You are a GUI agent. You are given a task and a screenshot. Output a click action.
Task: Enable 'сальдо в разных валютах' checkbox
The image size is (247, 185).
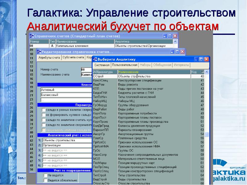point(43,110)
